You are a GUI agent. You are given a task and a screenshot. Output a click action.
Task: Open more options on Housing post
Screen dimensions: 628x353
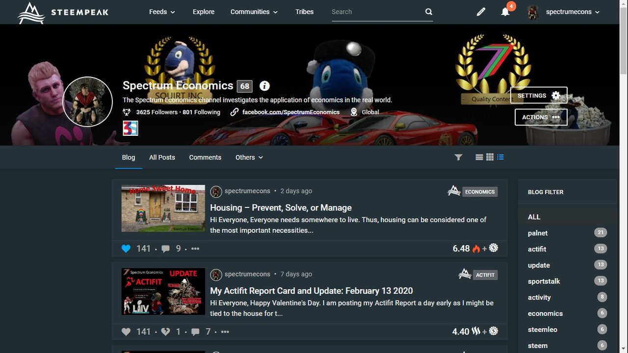[195, 249]
